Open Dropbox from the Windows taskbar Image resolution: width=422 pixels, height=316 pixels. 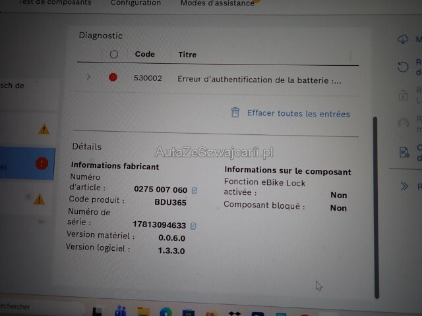pos(231,311)
